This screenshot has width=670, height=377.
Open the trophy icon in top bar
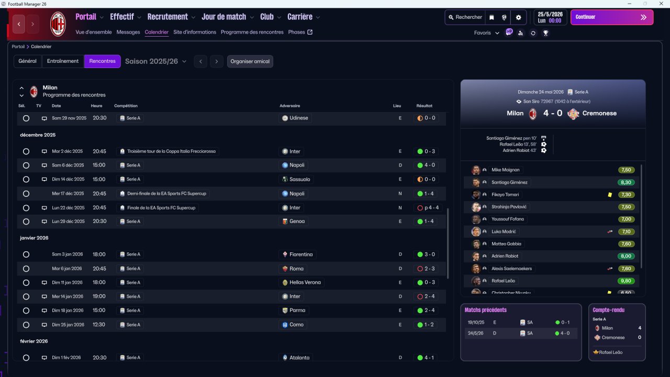pyautogui.click(x=545, y=33)
